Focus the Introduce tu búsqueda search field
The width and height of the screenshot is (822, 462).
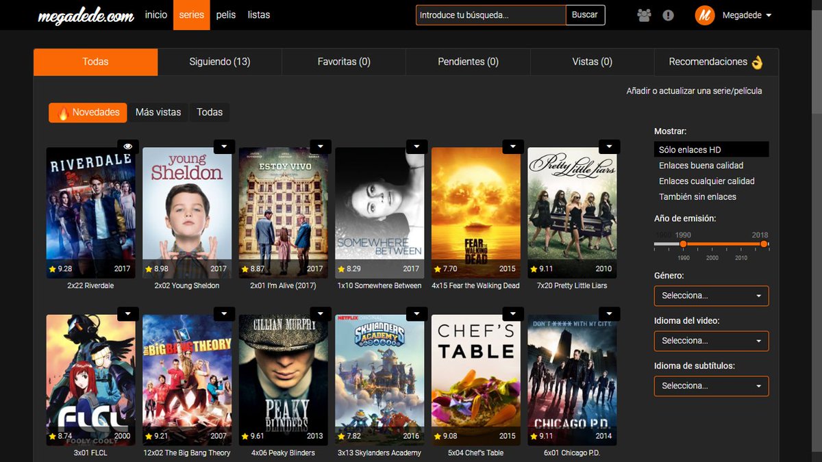[x=490, y=15]
